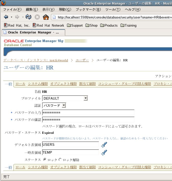
Task: Click flashlight search icon beside USERS
Action: point(104,145)
